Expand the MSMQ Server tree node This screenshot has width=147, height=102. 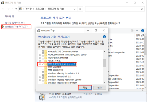[40, 55]
